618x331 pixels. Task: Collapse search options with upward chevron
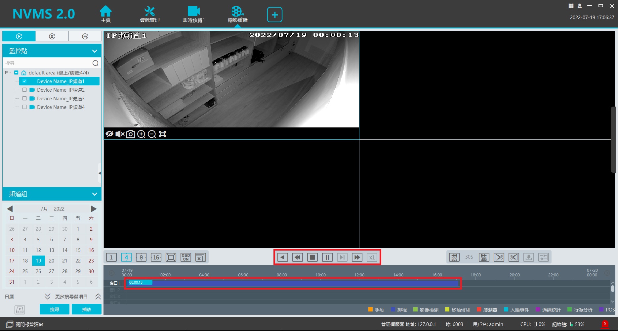coord(98,296)
